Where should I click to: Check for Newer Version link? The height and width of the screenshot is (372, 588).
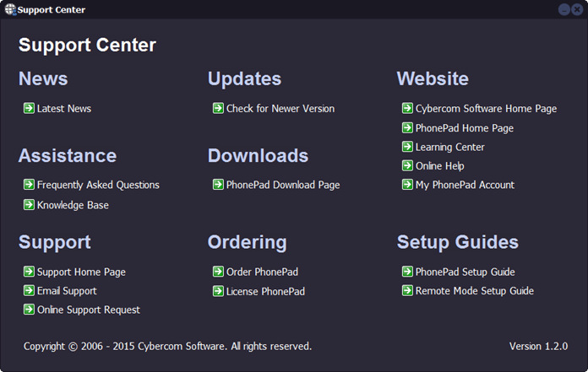tap(280, 109)
